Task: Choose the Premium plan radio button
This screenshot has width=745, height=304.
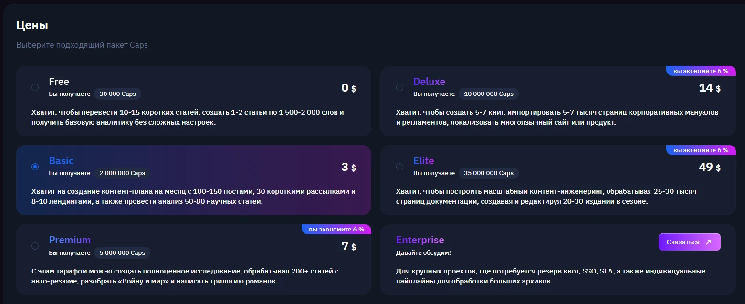Action: click(x=35, y=246)
